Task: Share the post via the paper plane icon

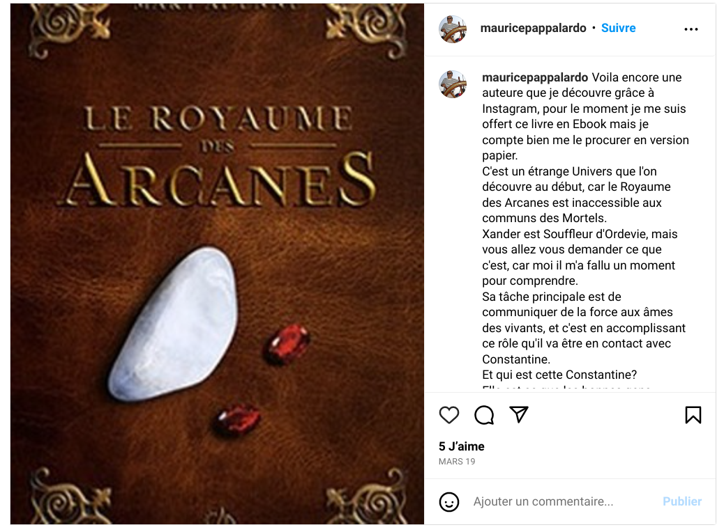Action: tap(518, 414)
